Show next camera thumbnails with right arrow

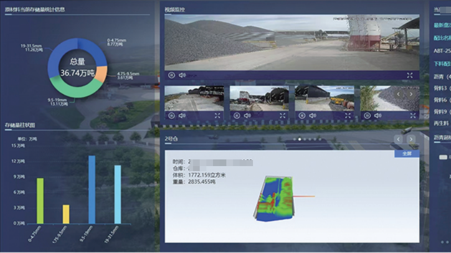411,94
